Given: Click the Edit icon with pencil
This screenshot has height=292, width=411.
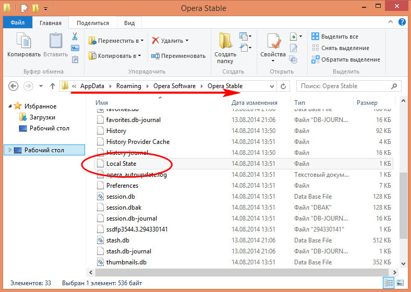Looking at the screenshot, I should pos(294,48).
